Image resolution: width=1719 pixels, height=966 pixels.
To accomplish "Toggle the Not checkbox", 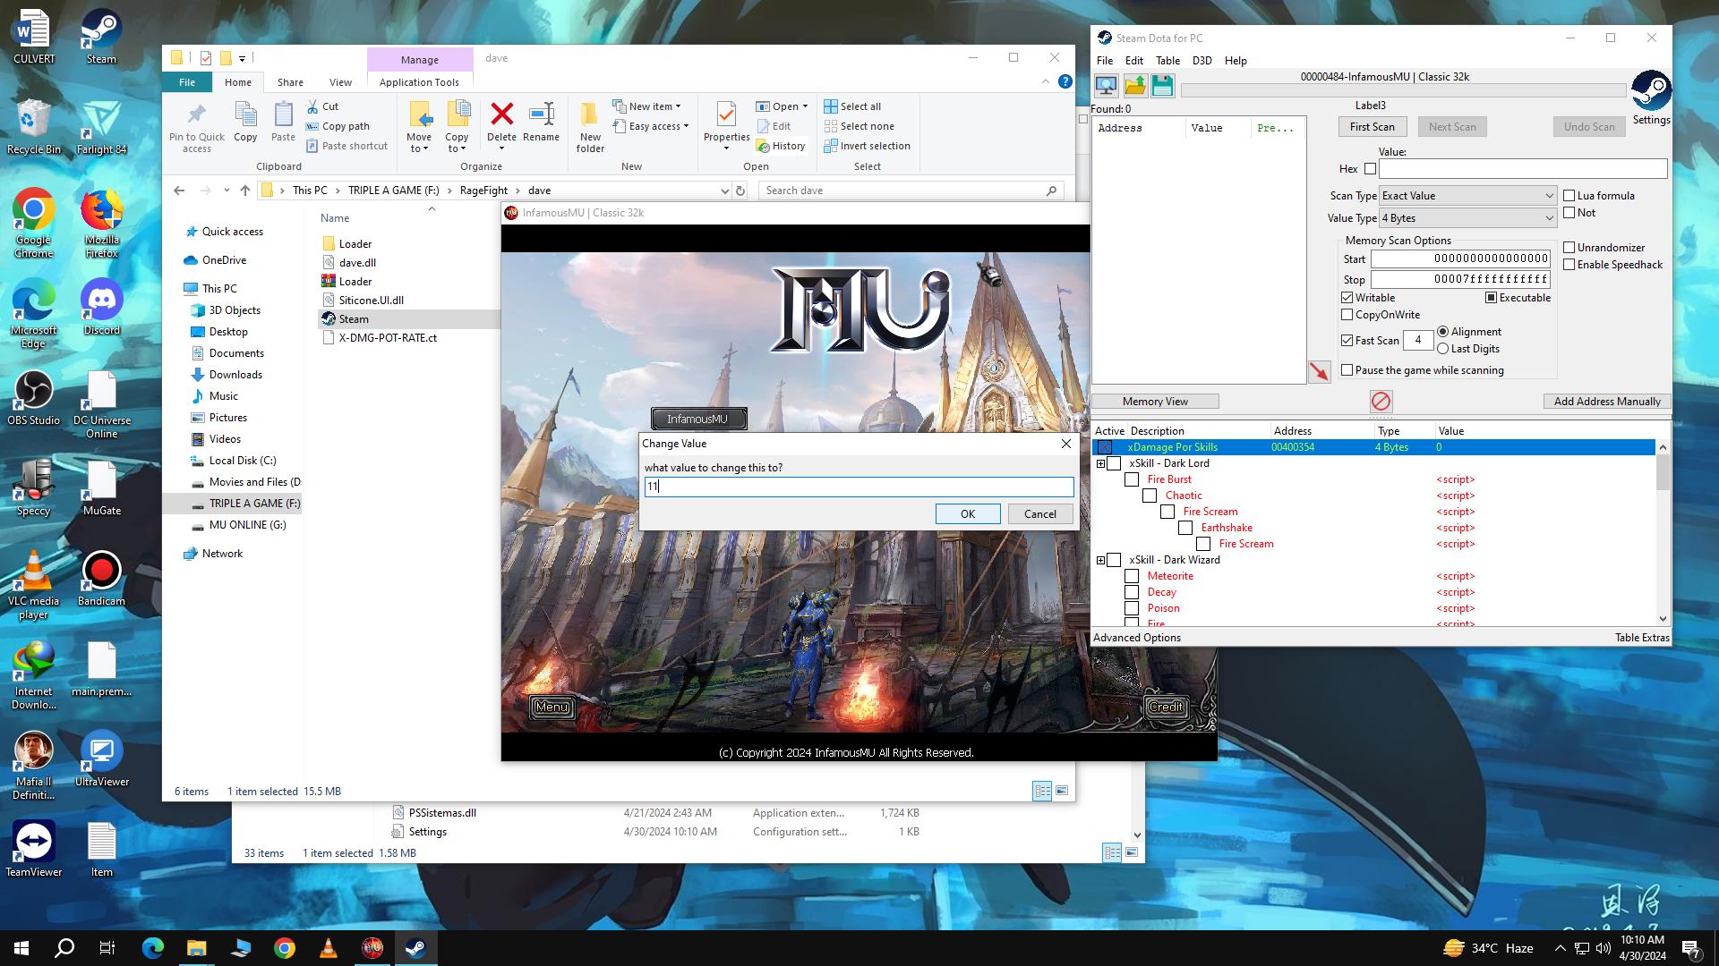I will tap(1569, 213).
